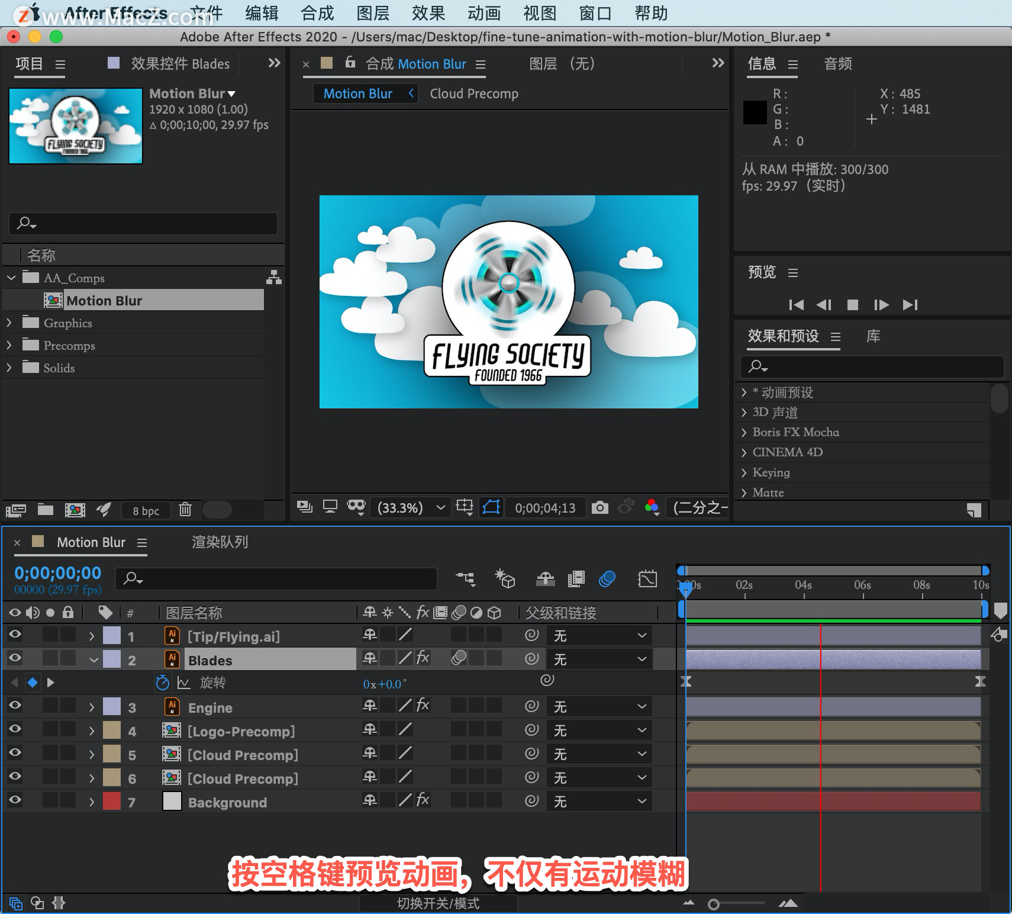This screenshot has width=1012, height=914.
Task: Step forward one frame in preview panel
Action: [x=881, y=305]
